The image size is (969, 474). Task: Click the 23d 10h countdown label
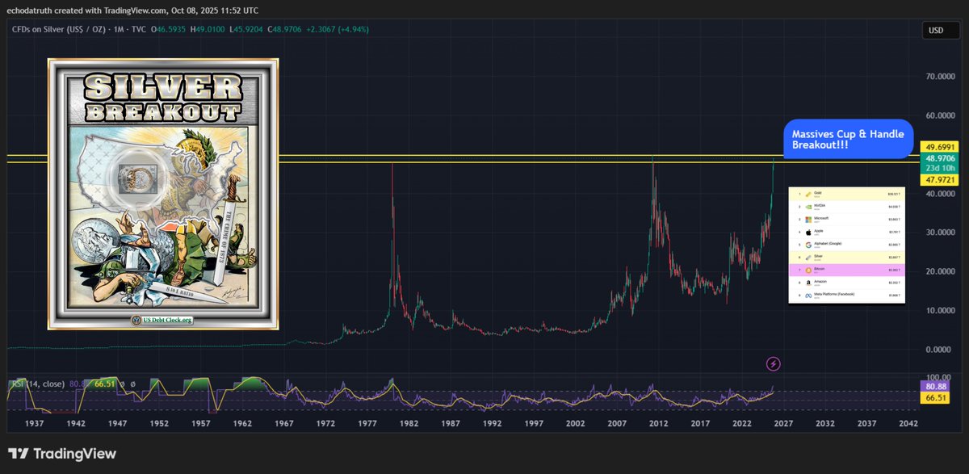(x=938, y=169)
